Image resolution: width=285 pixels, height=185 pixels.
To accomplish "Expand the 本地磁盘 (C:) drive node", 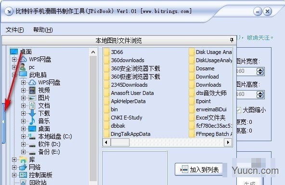I will point(23,136).
